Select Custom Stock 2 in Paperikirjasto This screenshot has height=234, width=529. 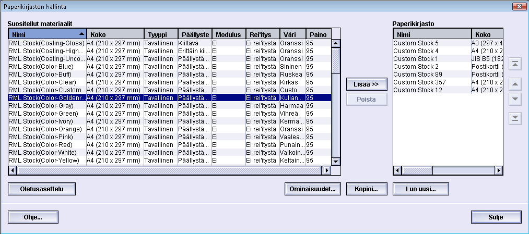pyautogui.click(x=448, y=66)
